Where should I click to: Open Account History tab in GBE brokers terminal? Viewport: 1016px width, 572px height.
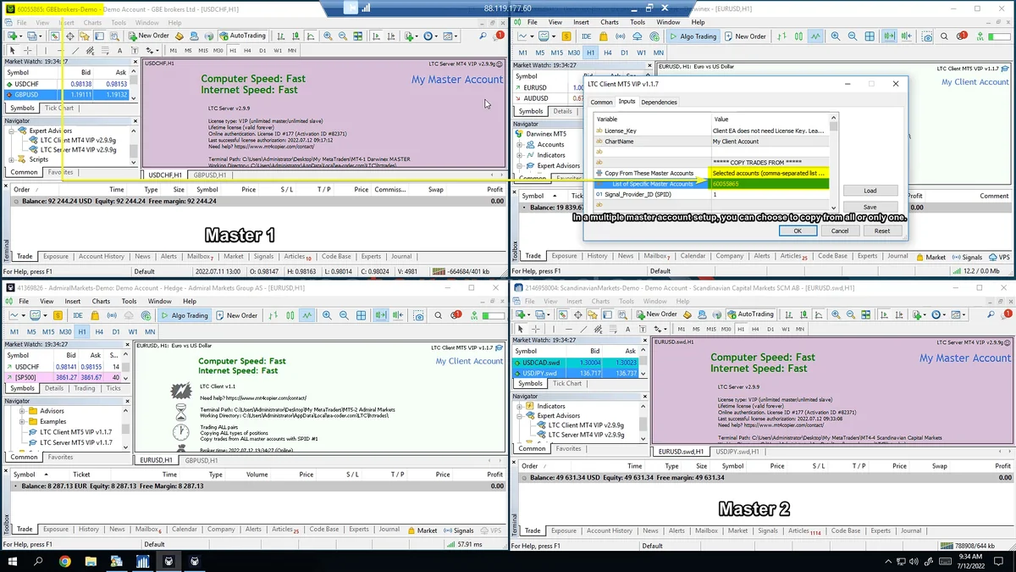click(x=102, y=257)
